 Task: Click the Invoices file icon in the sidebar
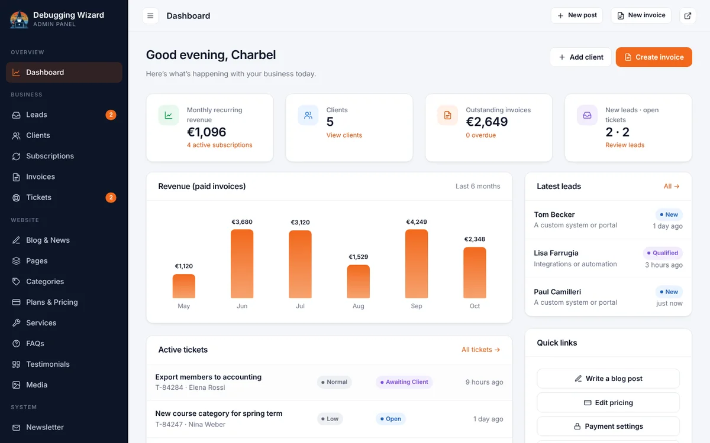16,177
